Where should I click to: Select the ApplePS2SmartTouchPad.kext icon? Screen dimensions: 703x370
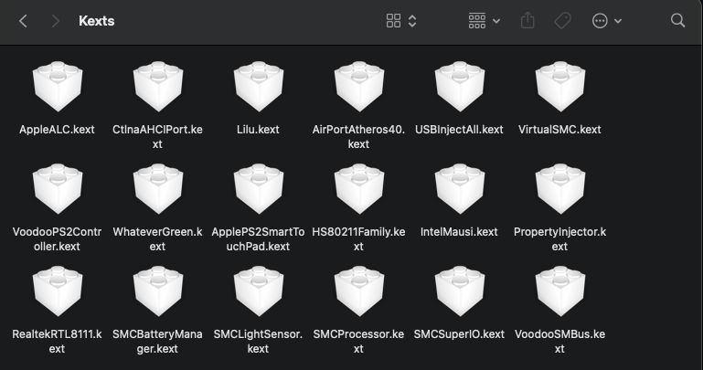[258, 188]
